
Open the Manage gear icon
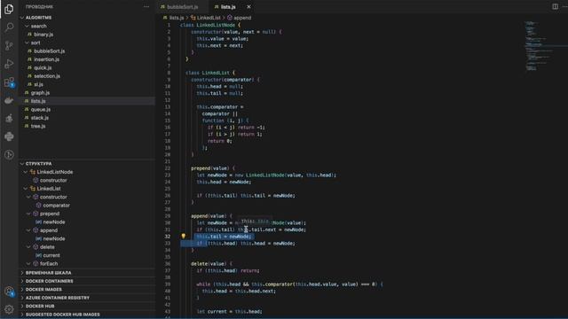(x=9, y=309)
